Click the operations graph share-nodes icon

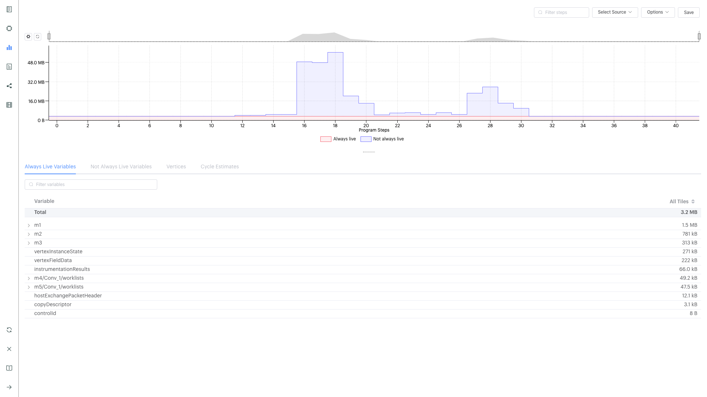click(9, 86)
